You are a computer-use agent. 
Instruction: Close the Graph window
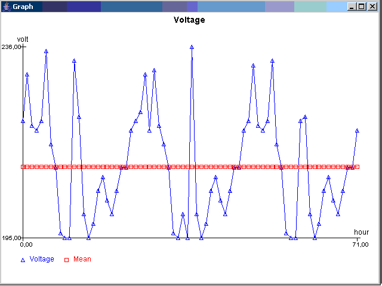pyautogui.click(x=372, y=7)
